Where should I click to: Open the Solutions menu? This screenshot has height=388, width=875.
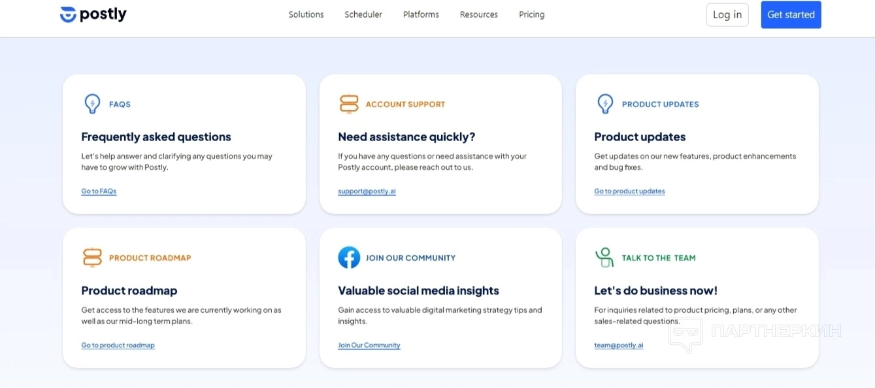point(306,14)
